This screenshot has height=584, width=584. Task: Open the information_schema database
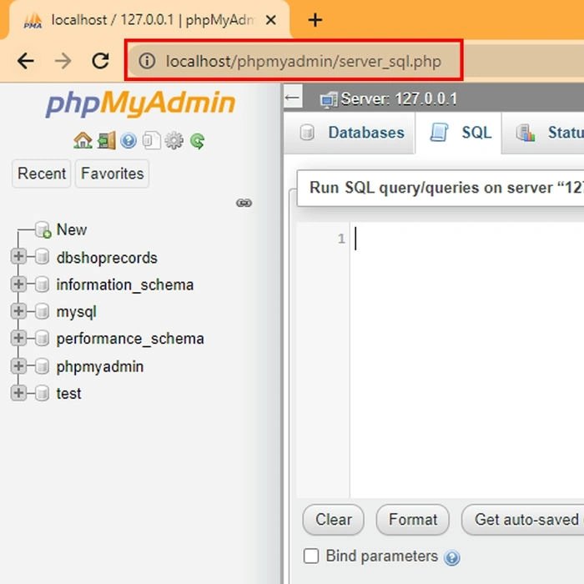125,285
